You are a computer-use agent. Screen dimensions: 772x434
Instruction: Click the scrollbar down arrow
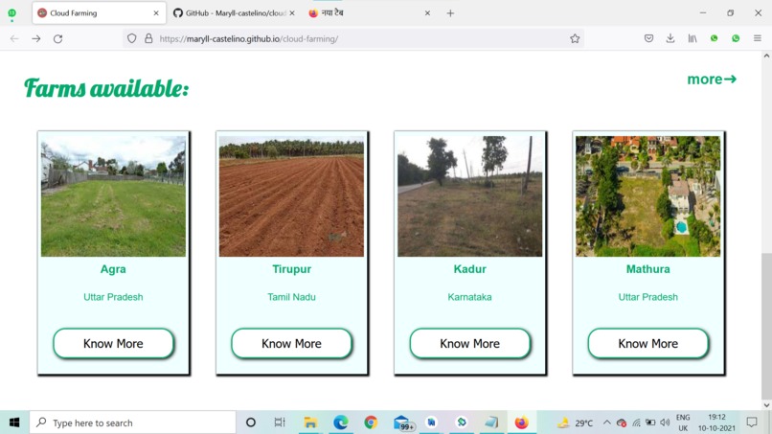pyautogui.click(x=766, y=405)
